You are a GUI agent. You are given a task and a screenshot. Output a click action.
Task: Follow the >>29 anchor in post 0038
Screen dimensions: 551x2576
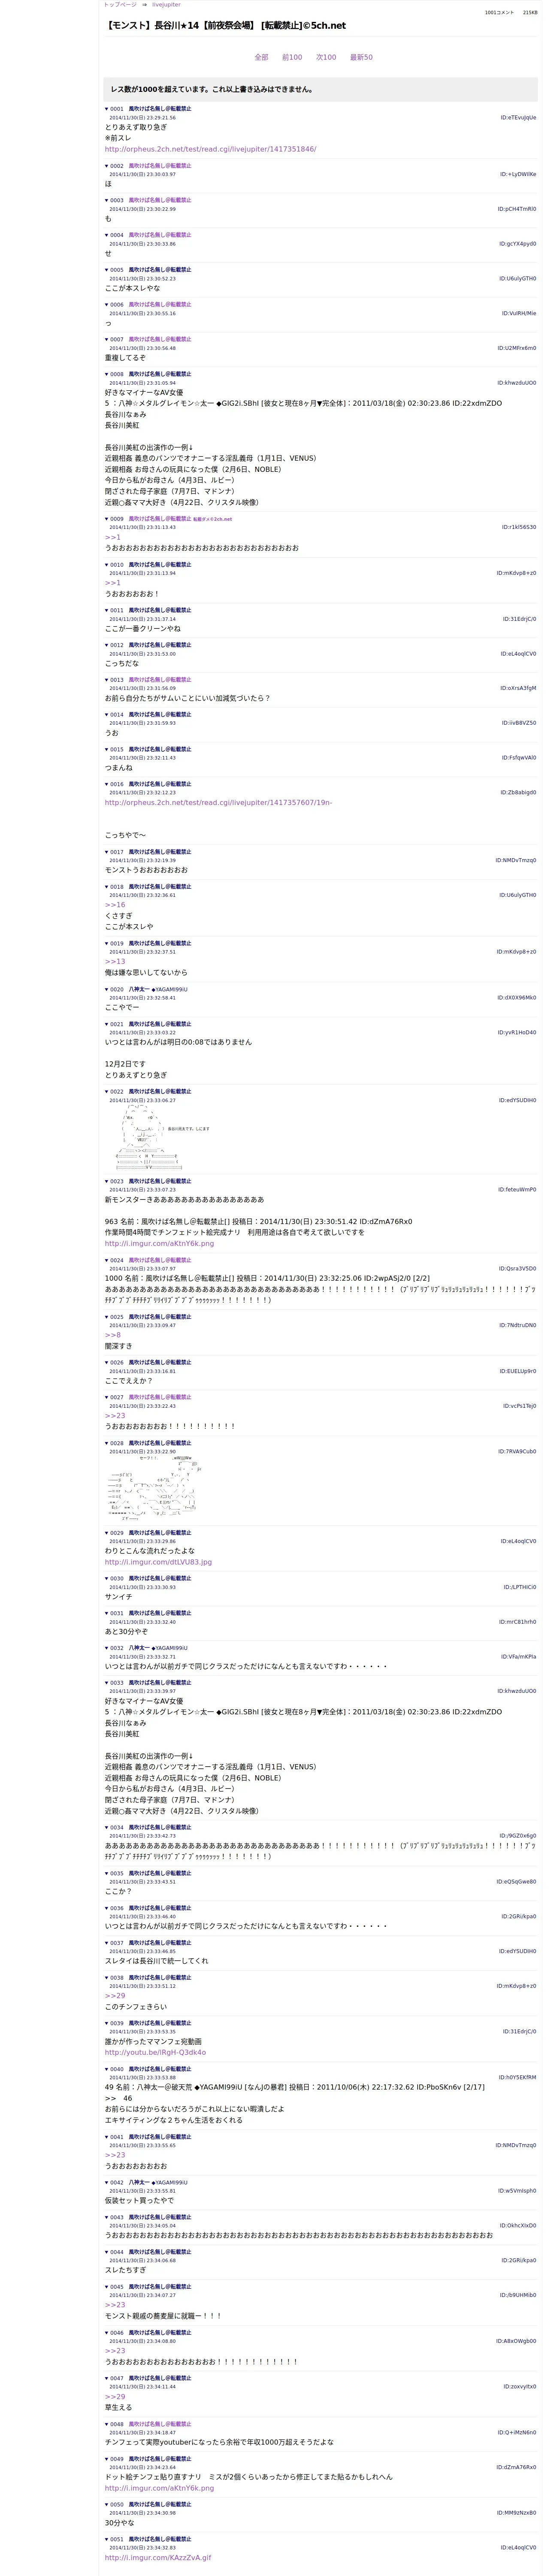pos(115,1996)
